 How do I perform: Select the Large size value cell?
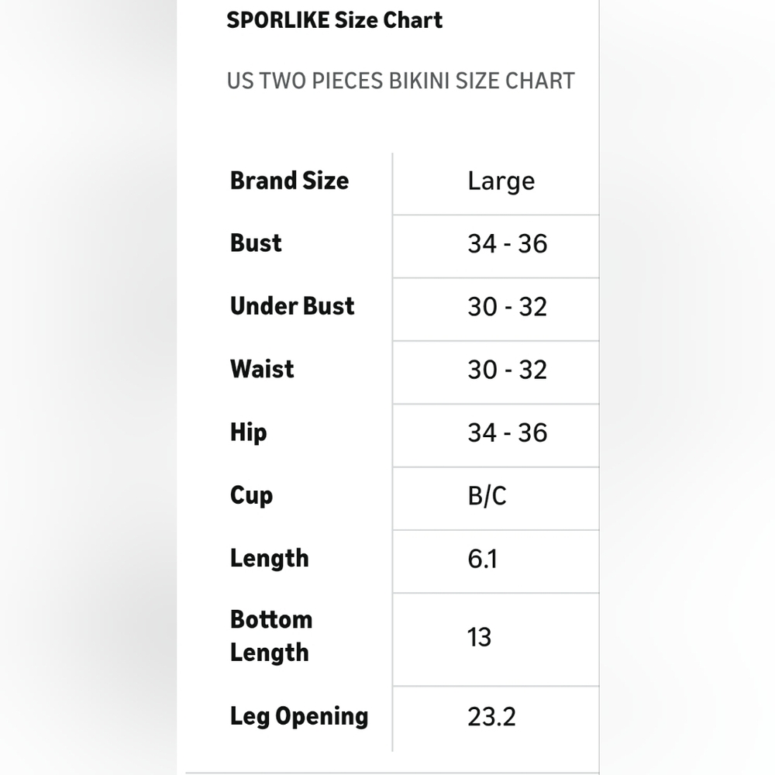pos(501,182)
